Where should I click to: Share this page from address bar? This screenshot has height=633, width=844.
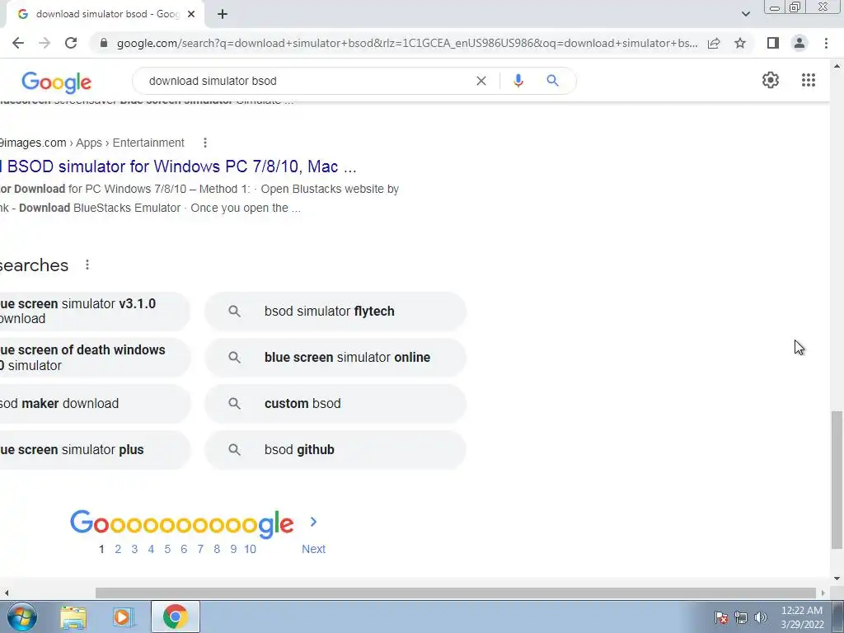[714, 43]
